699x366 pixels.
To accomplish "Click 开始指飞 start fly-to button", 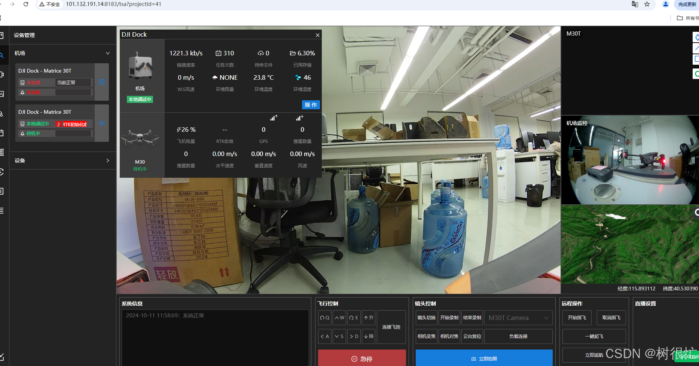I will point(577,317).
